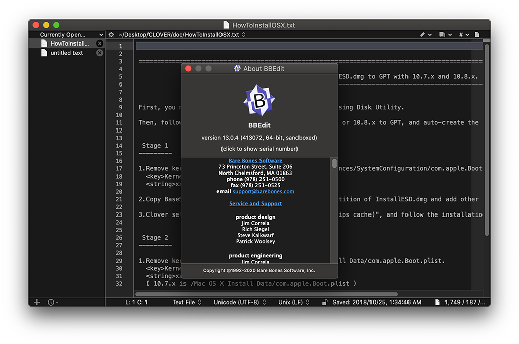Close the HowToInstall... document in sidebar
Viewport: 519px width, 344px height.
coord(100,44)
